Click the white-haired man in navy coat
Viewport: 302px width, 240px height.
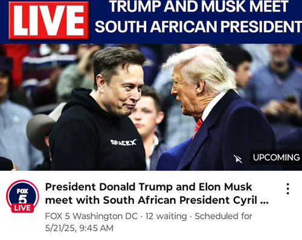216,109
